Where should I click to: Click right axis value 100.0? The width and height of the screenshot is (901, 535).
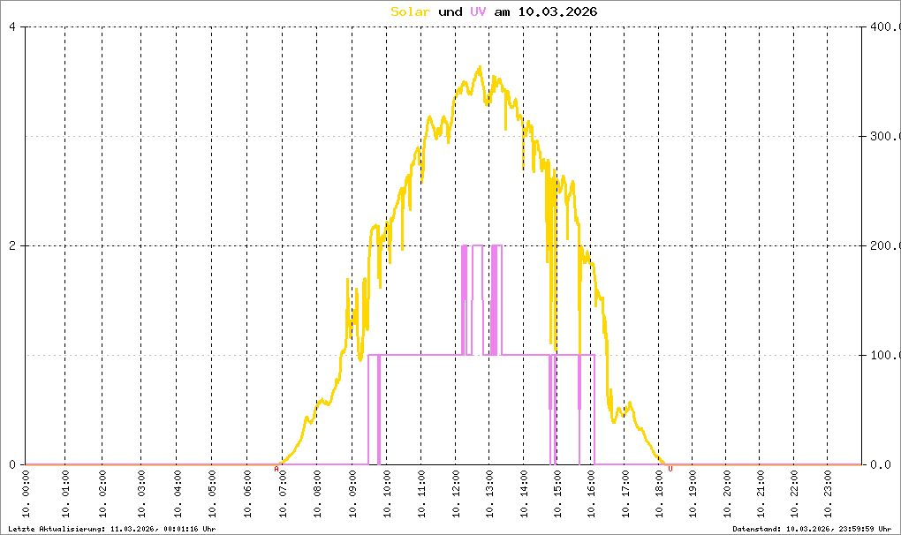tap(885, 355)
